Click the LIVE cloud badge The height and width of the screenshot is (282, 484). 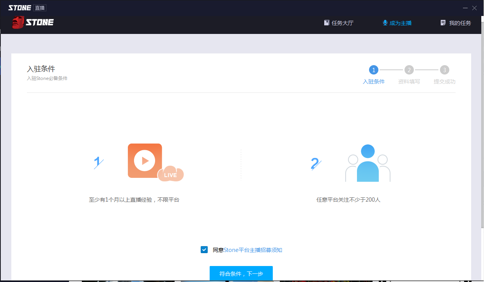[170, 175]
